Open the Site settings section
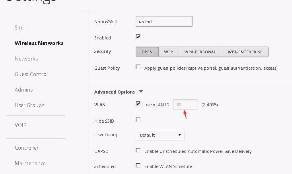The image size is (292, 174). (19, 27)
